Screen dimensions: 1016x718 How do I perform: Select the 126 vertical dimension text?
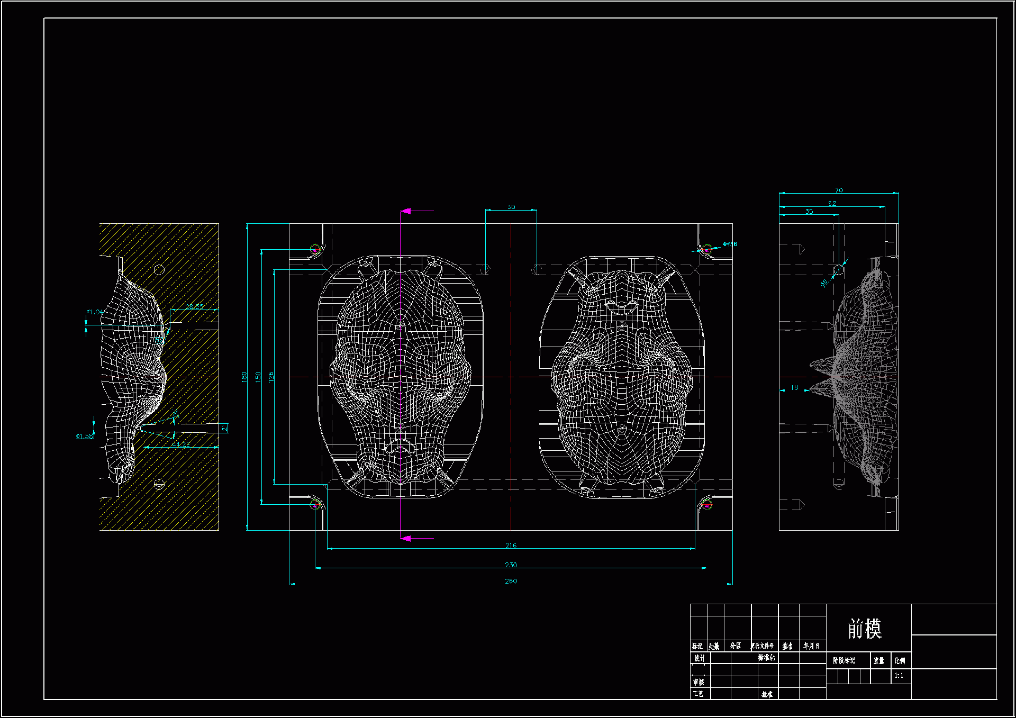tap(271, 377)
